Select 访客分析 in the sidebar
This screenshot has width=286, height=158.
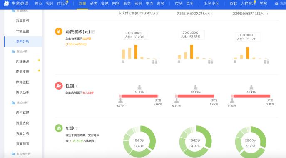click(22, 41)
